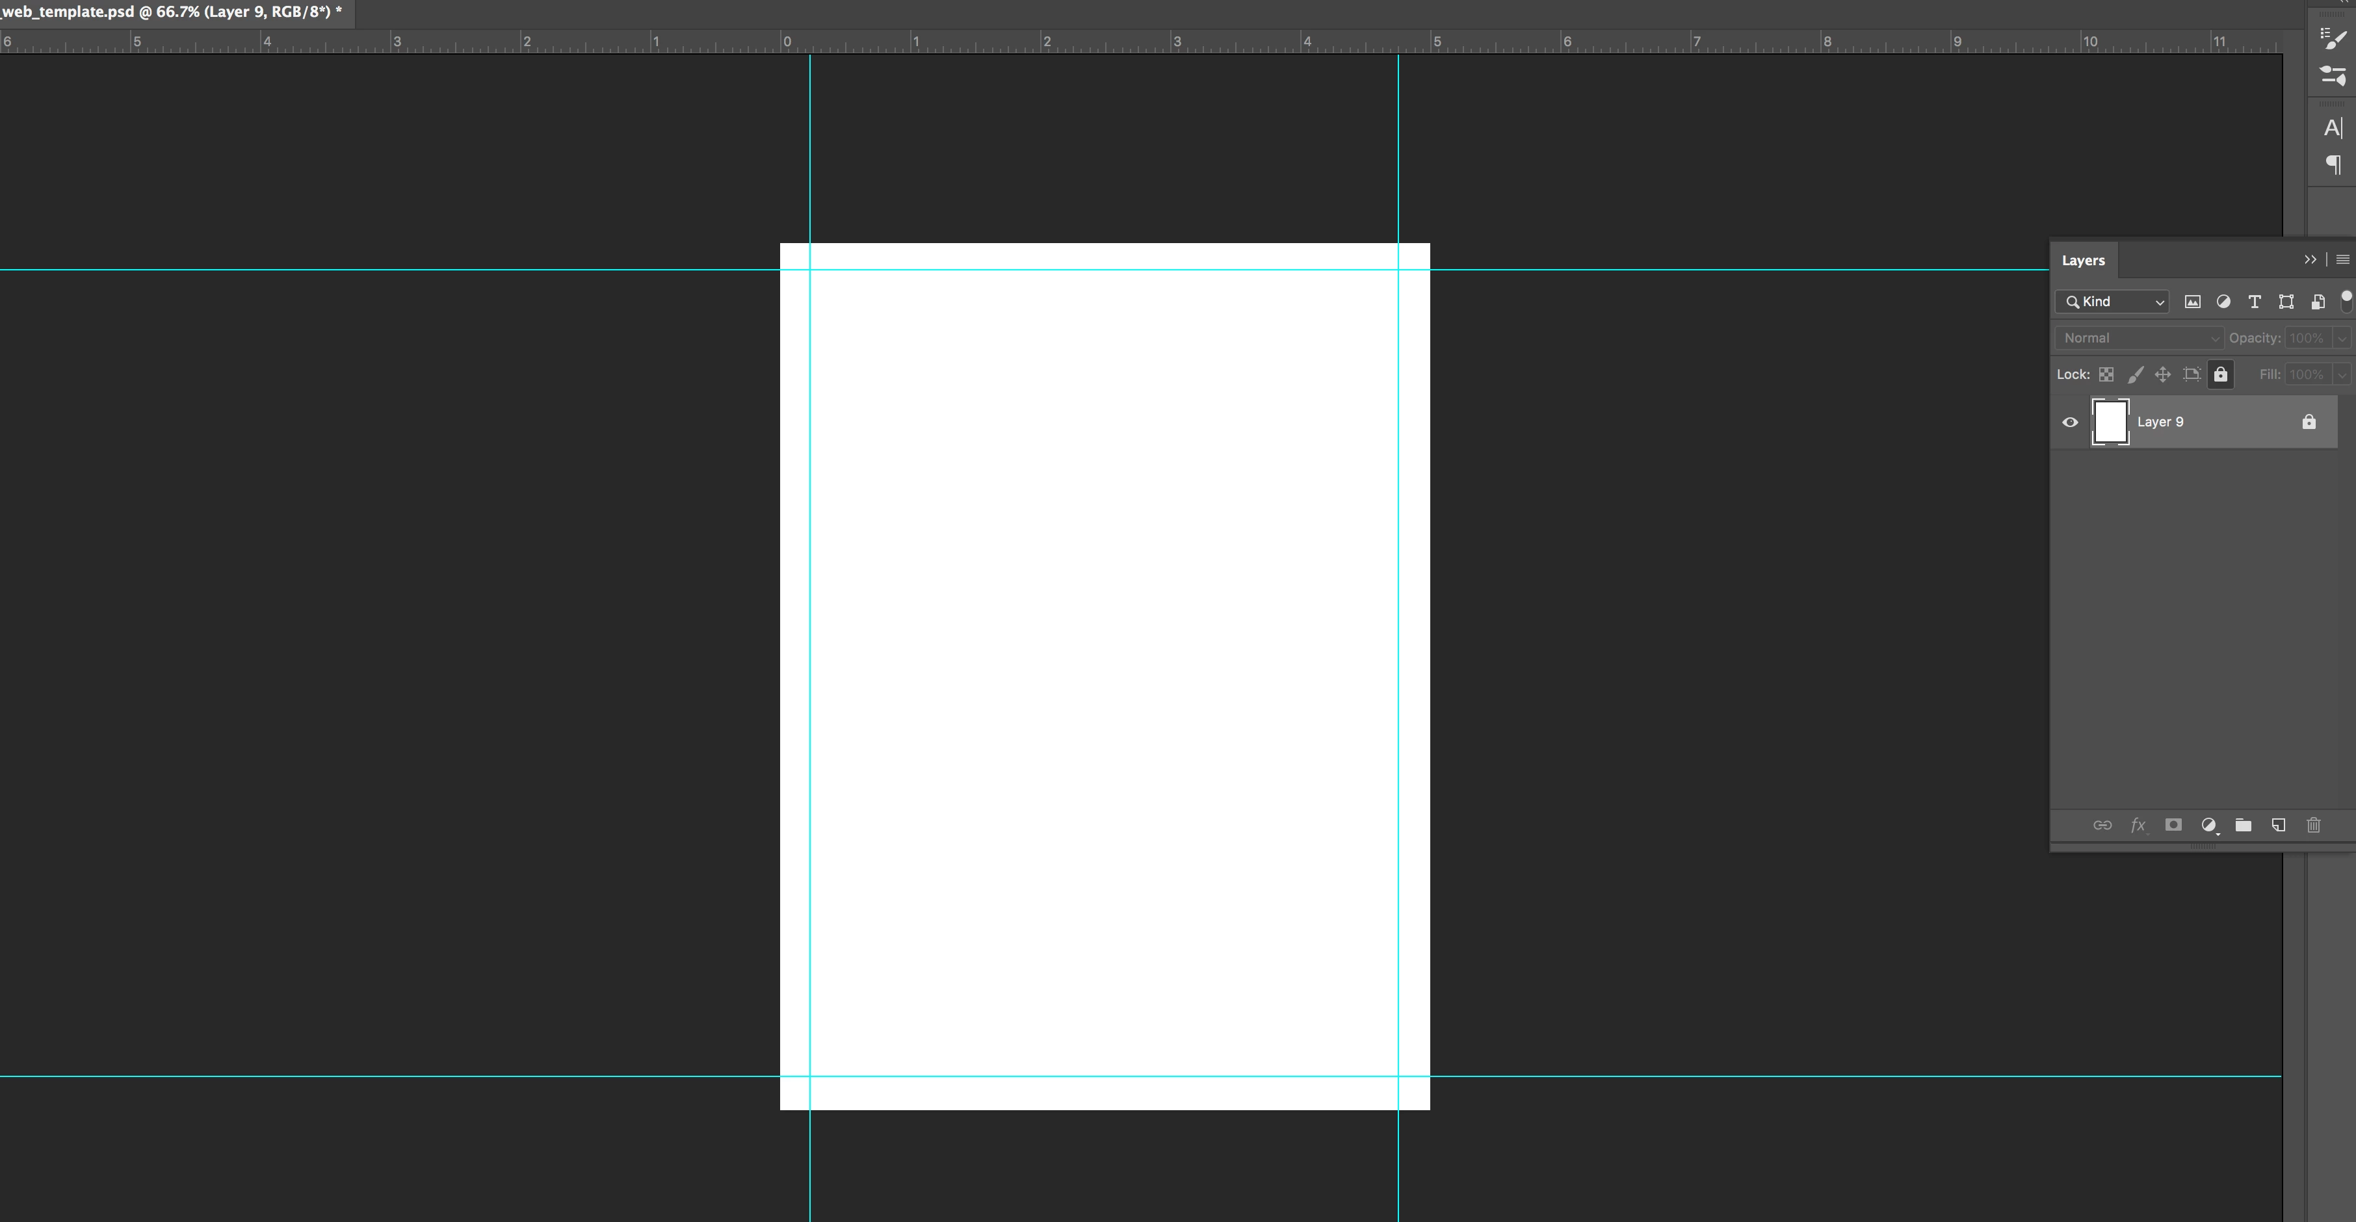The width and height of the screenshot is (2356, 1222).
Task: Open the Brush Settings panel icon
Action: (2333, 38)
